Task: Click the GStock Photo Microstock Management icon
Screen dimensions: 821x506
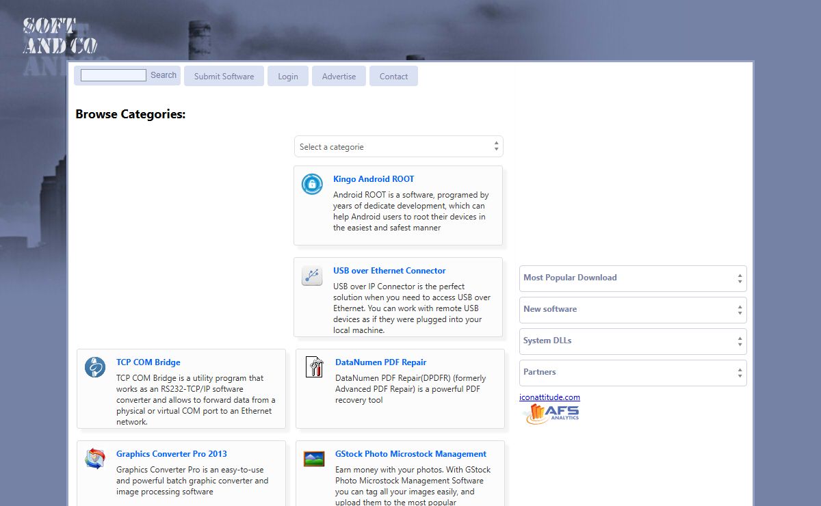Action: coord(314,459)
